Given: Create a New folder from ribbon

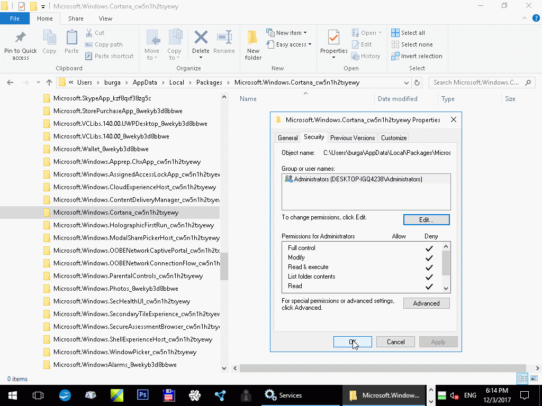Looking at the screenshot, I should [x=253, y=44].
